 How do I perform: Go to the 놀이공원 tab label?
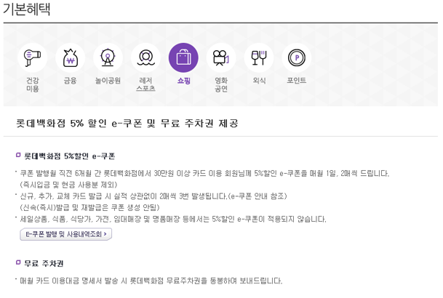pyautogui.click(x=108, y=81)
